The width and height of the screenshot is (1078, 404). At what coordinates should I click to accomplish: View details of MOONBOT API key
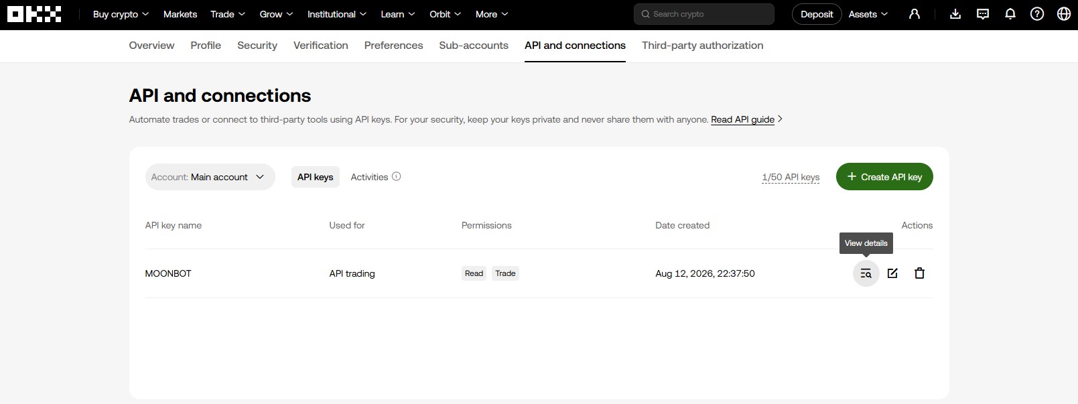click(866, 273)
